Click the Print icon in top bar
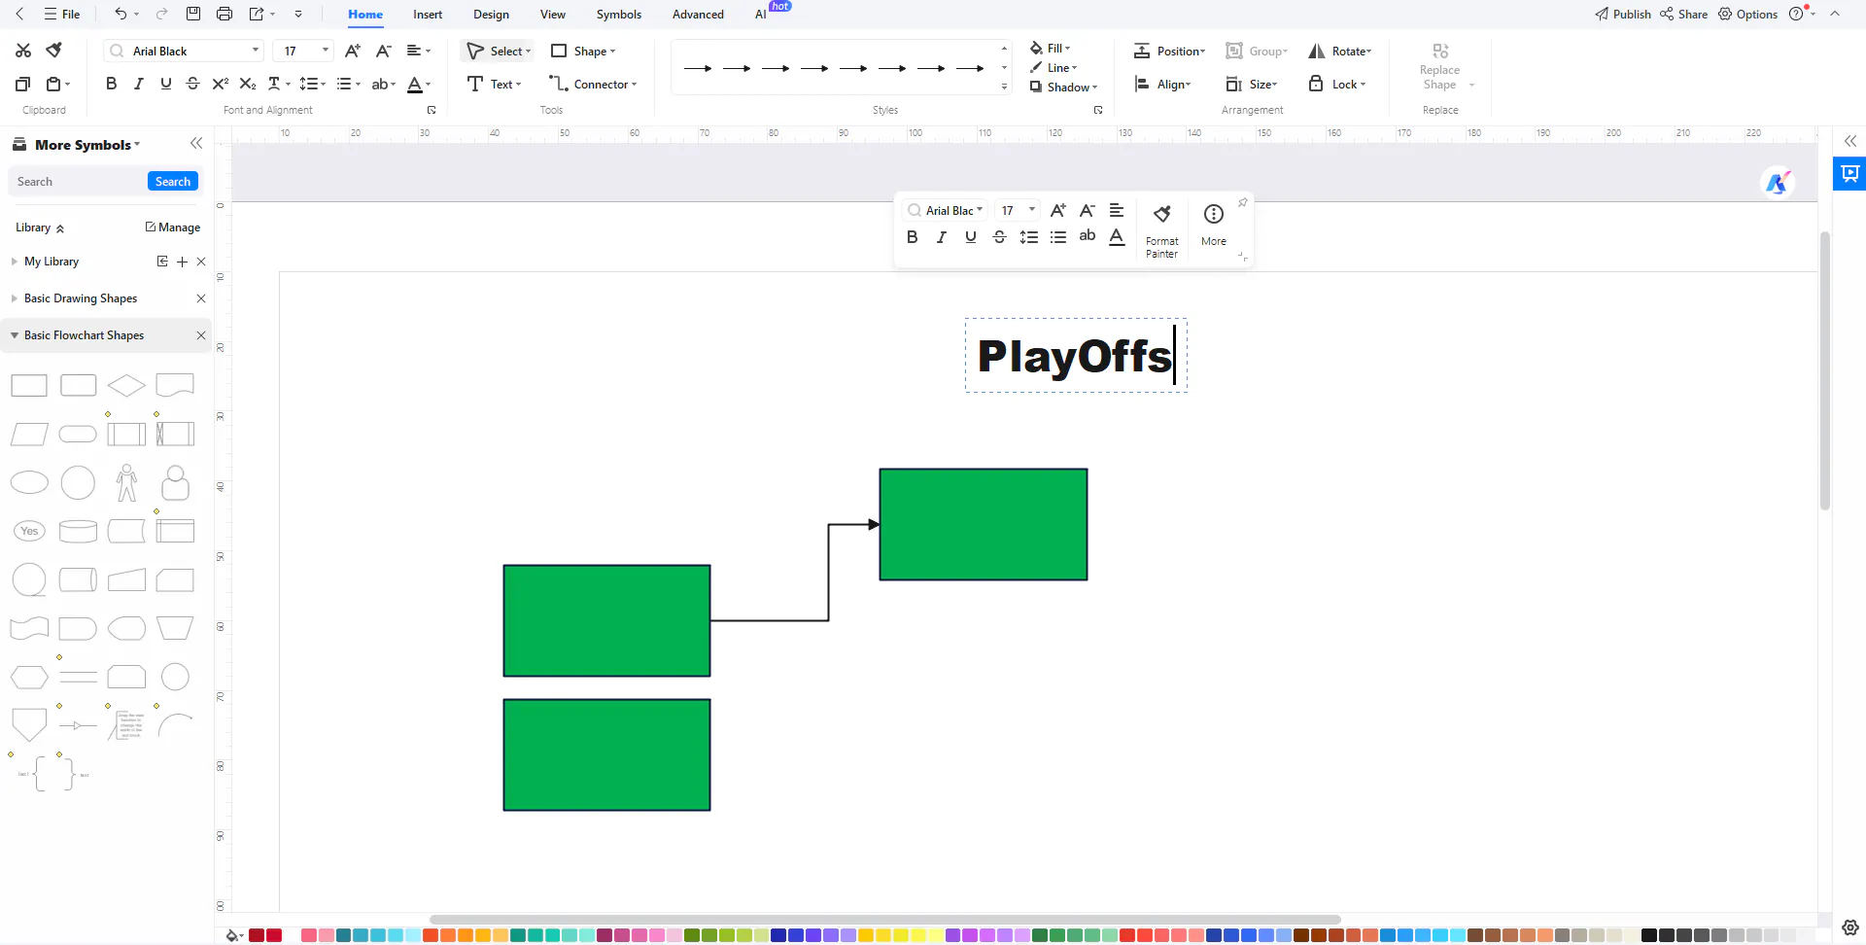The width and height of the screenshot is (1866, 945). click(x=225, y=14)
